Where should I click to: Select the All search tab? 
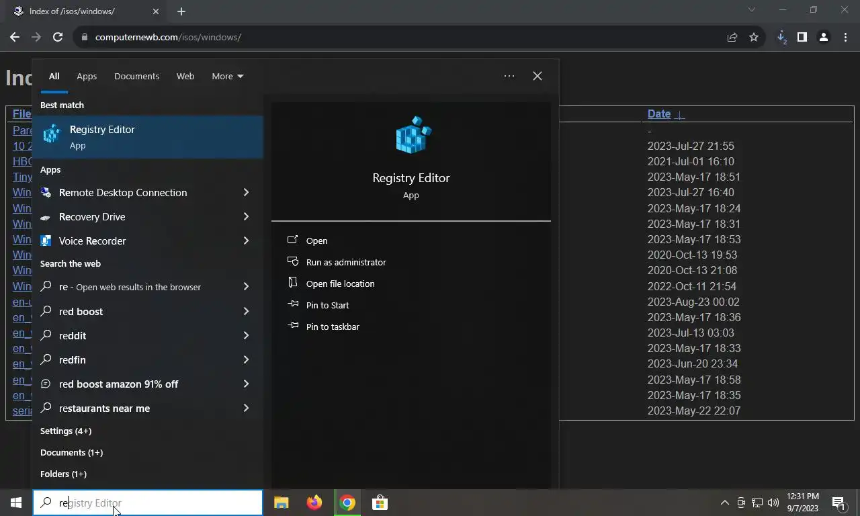pos(54,76)
